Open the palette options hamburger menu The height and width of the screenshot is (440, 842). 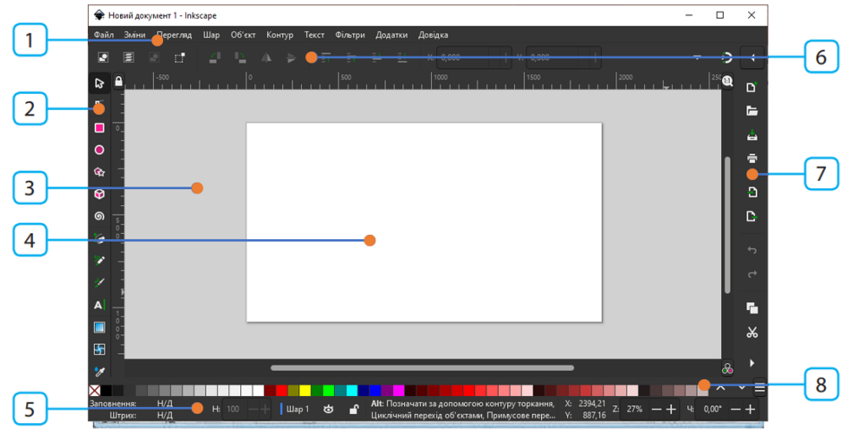[x=760, y=388]
